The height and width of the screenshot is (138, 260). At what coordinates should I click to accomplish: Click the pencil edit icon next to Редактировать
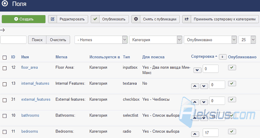point(53,19)
